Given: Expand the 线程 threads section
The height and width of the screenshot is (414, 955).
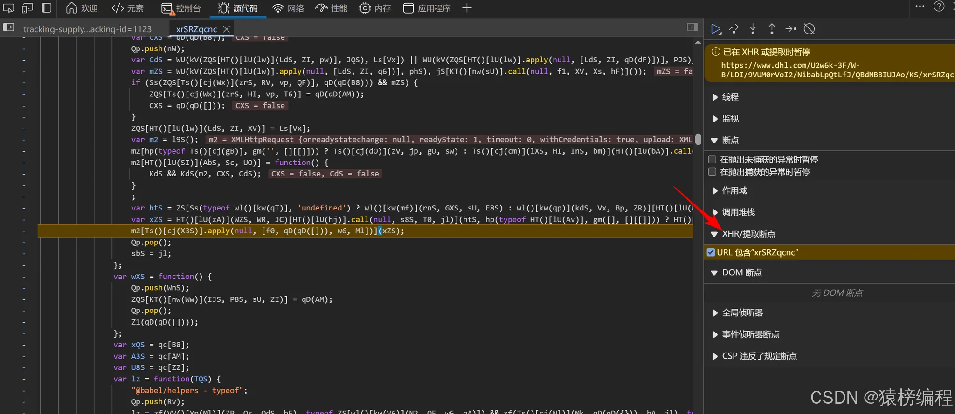Looking at the screenshot, I should [730, 97].
